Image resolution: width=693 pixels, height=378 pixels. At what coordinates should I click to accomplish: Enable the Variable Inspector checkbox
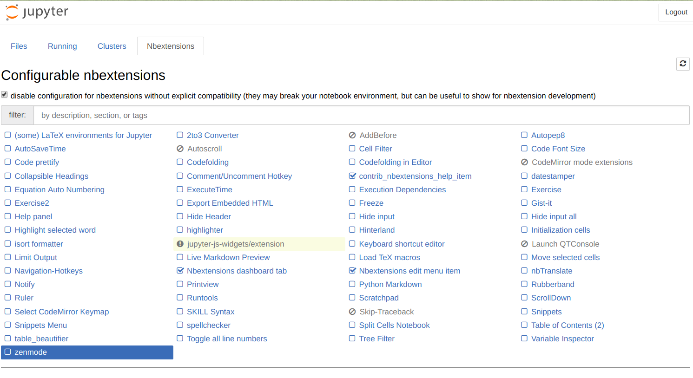[524, 339]
